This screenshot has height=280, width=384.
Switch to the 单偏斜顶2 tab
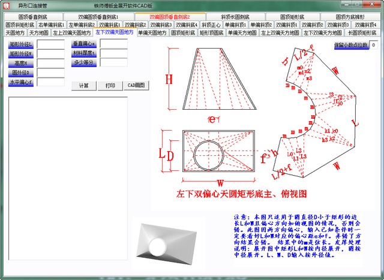coord(261,25)
